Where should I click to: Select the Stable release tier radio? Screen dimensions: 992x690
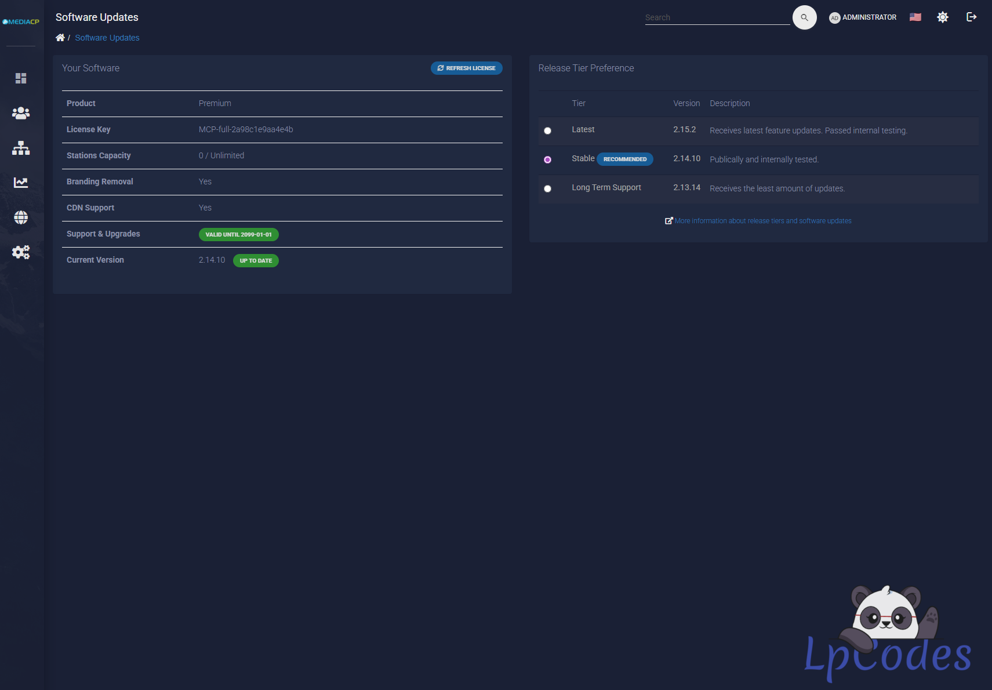click(x=547, y=159)
